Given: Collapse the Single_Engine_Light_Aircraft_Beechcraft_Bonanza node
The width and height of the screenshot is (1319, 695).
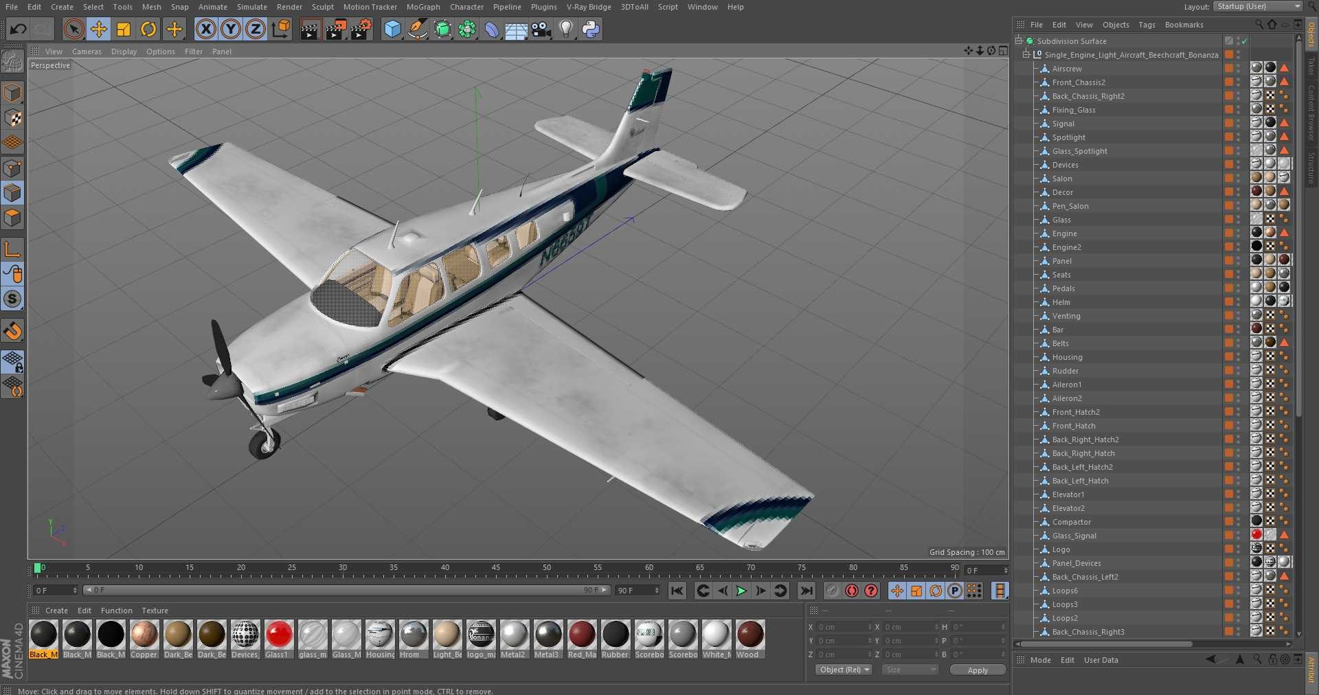Looking at the screenshot, I should 1026,54.
